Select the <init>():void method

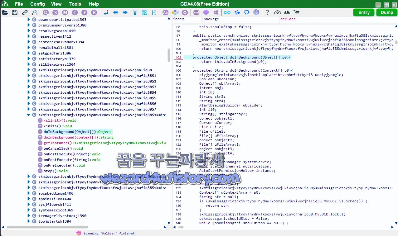[58, 126]
